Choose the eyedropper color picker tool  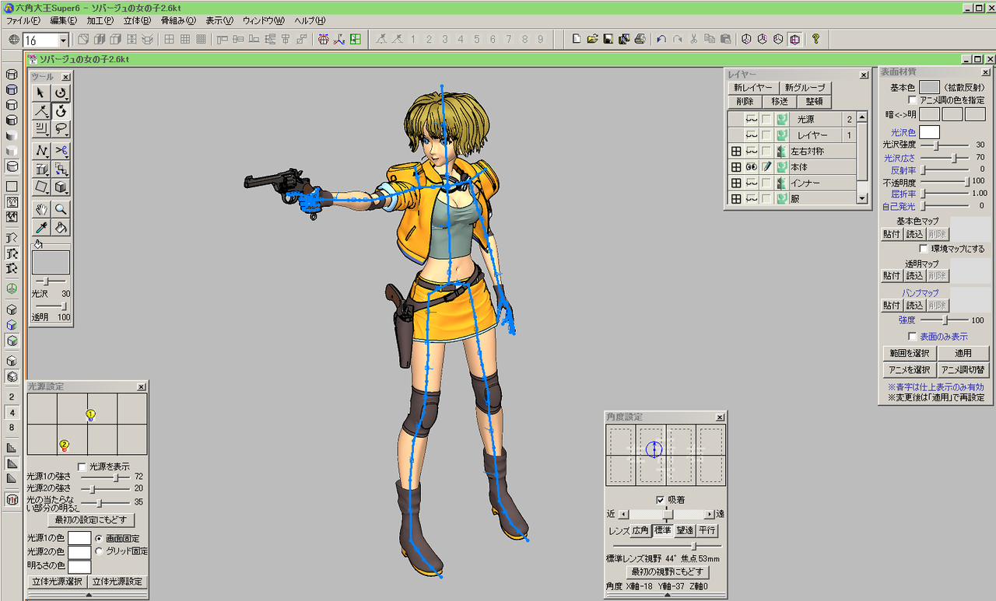(x=42, y=228)
